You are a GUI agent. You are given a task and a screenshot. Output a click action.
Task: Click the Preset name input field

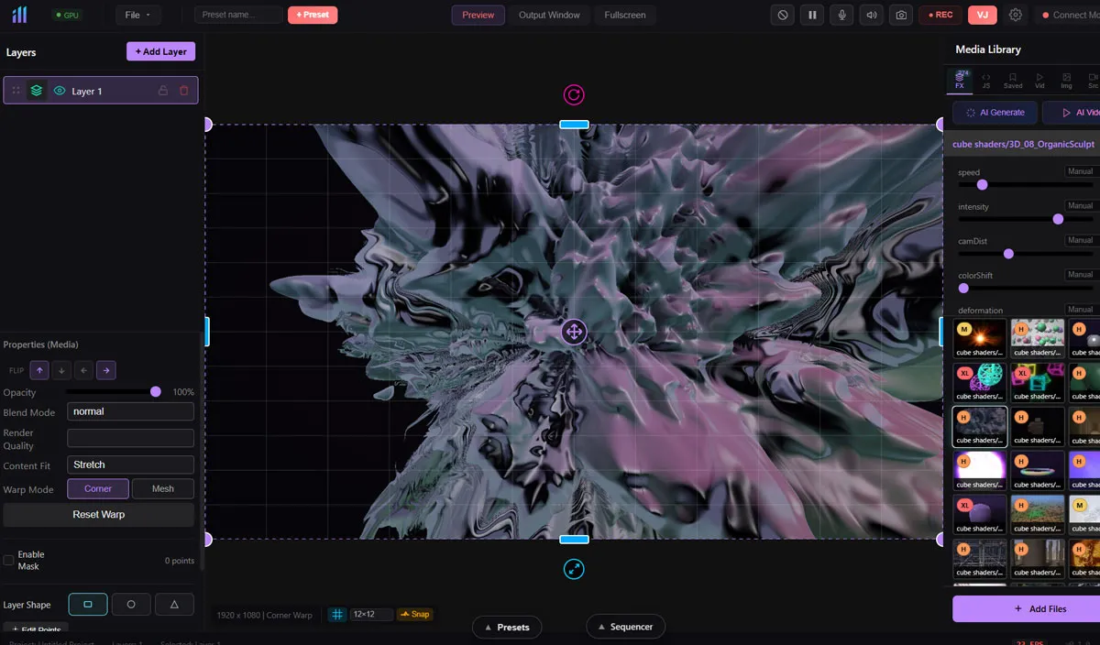click(x=236, y=15)
